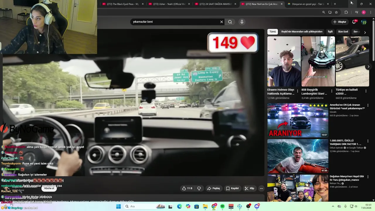Bookmark this page with the star icon

(336, 12)
